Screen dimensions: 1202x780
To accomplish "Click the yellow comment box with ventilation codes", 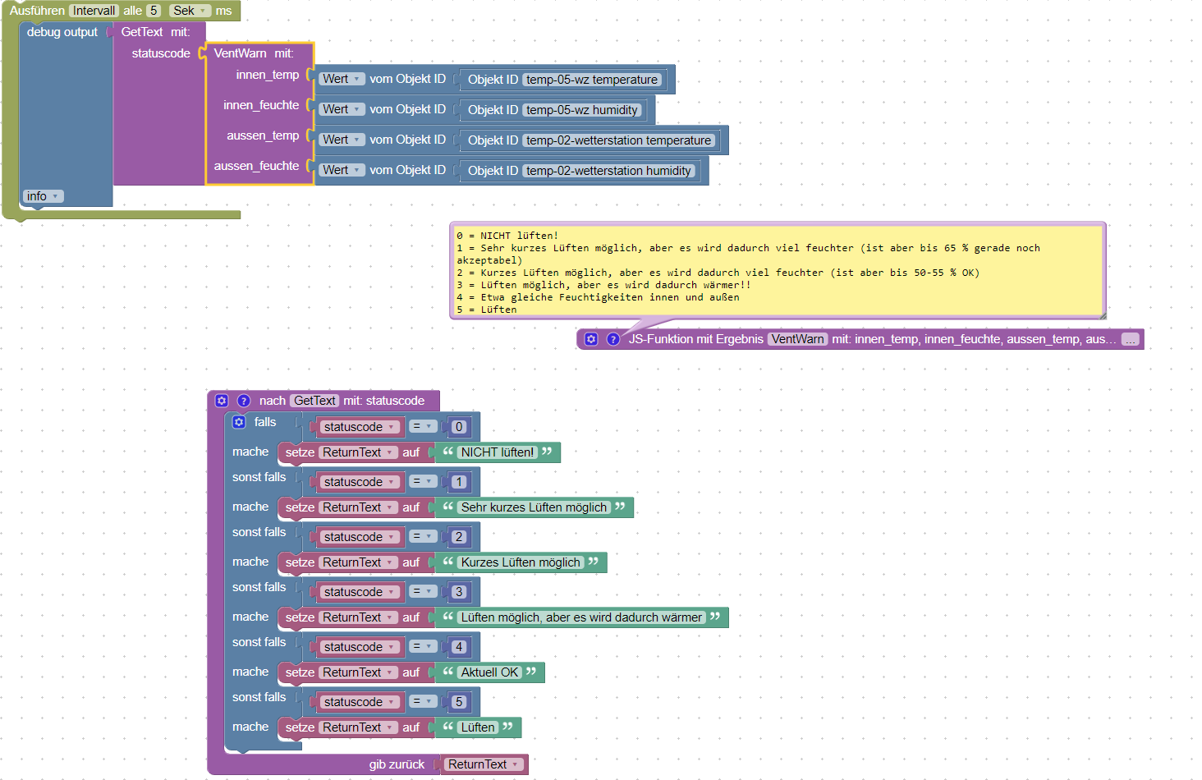I will 778,271.
